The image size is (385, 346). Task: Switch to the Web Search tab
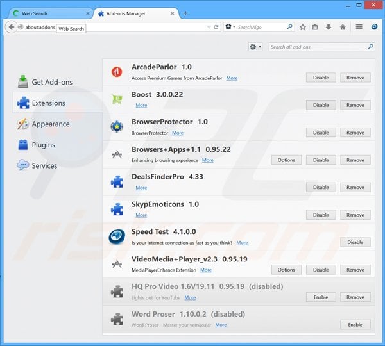tap(50, 13)
